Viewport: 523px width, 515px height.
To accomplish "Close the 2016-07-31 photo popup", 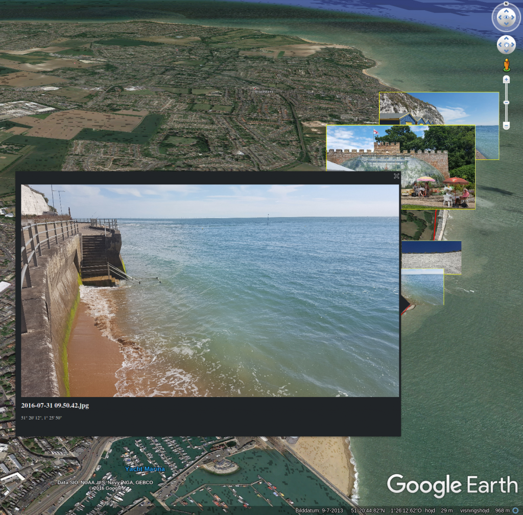I will [x=396, y=176].
